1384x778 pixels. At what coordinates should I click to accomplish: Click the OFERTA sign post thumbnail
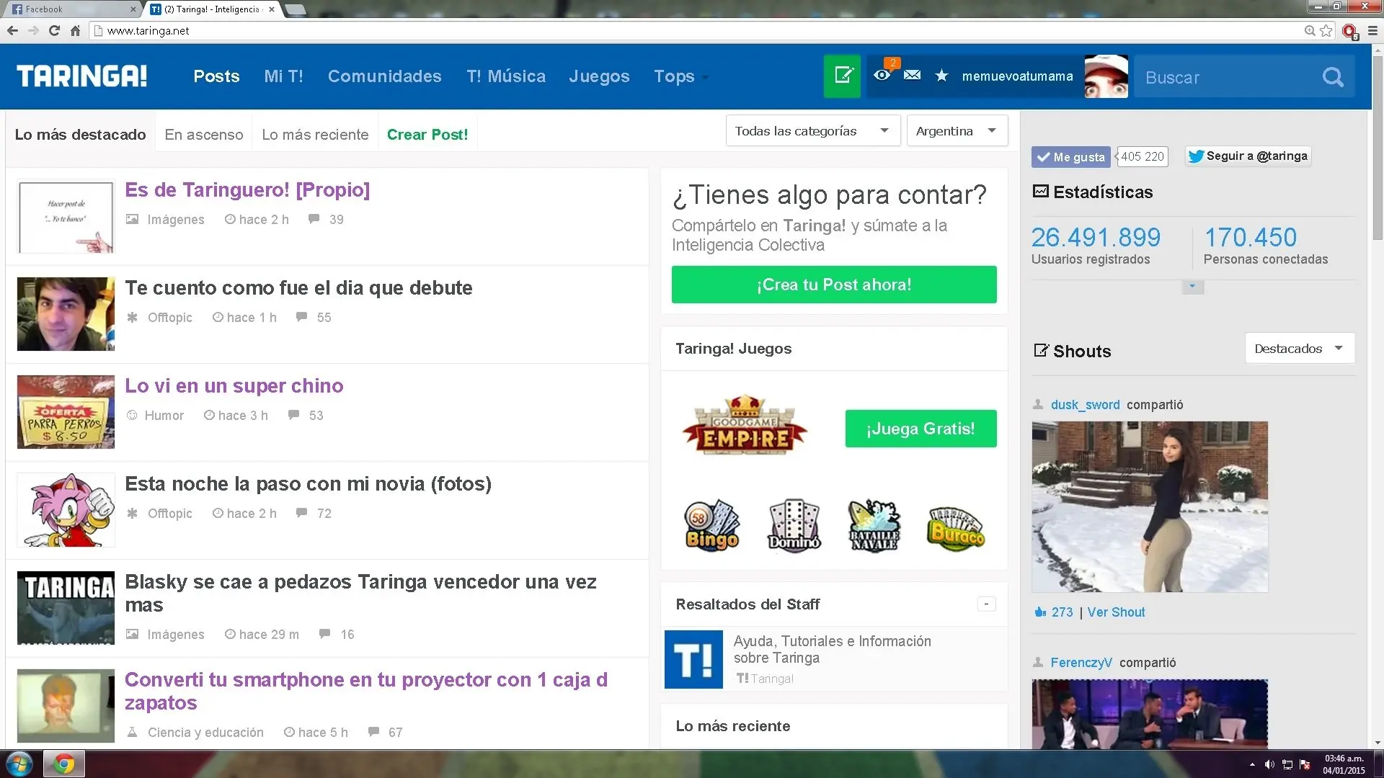tap(66, 412)
